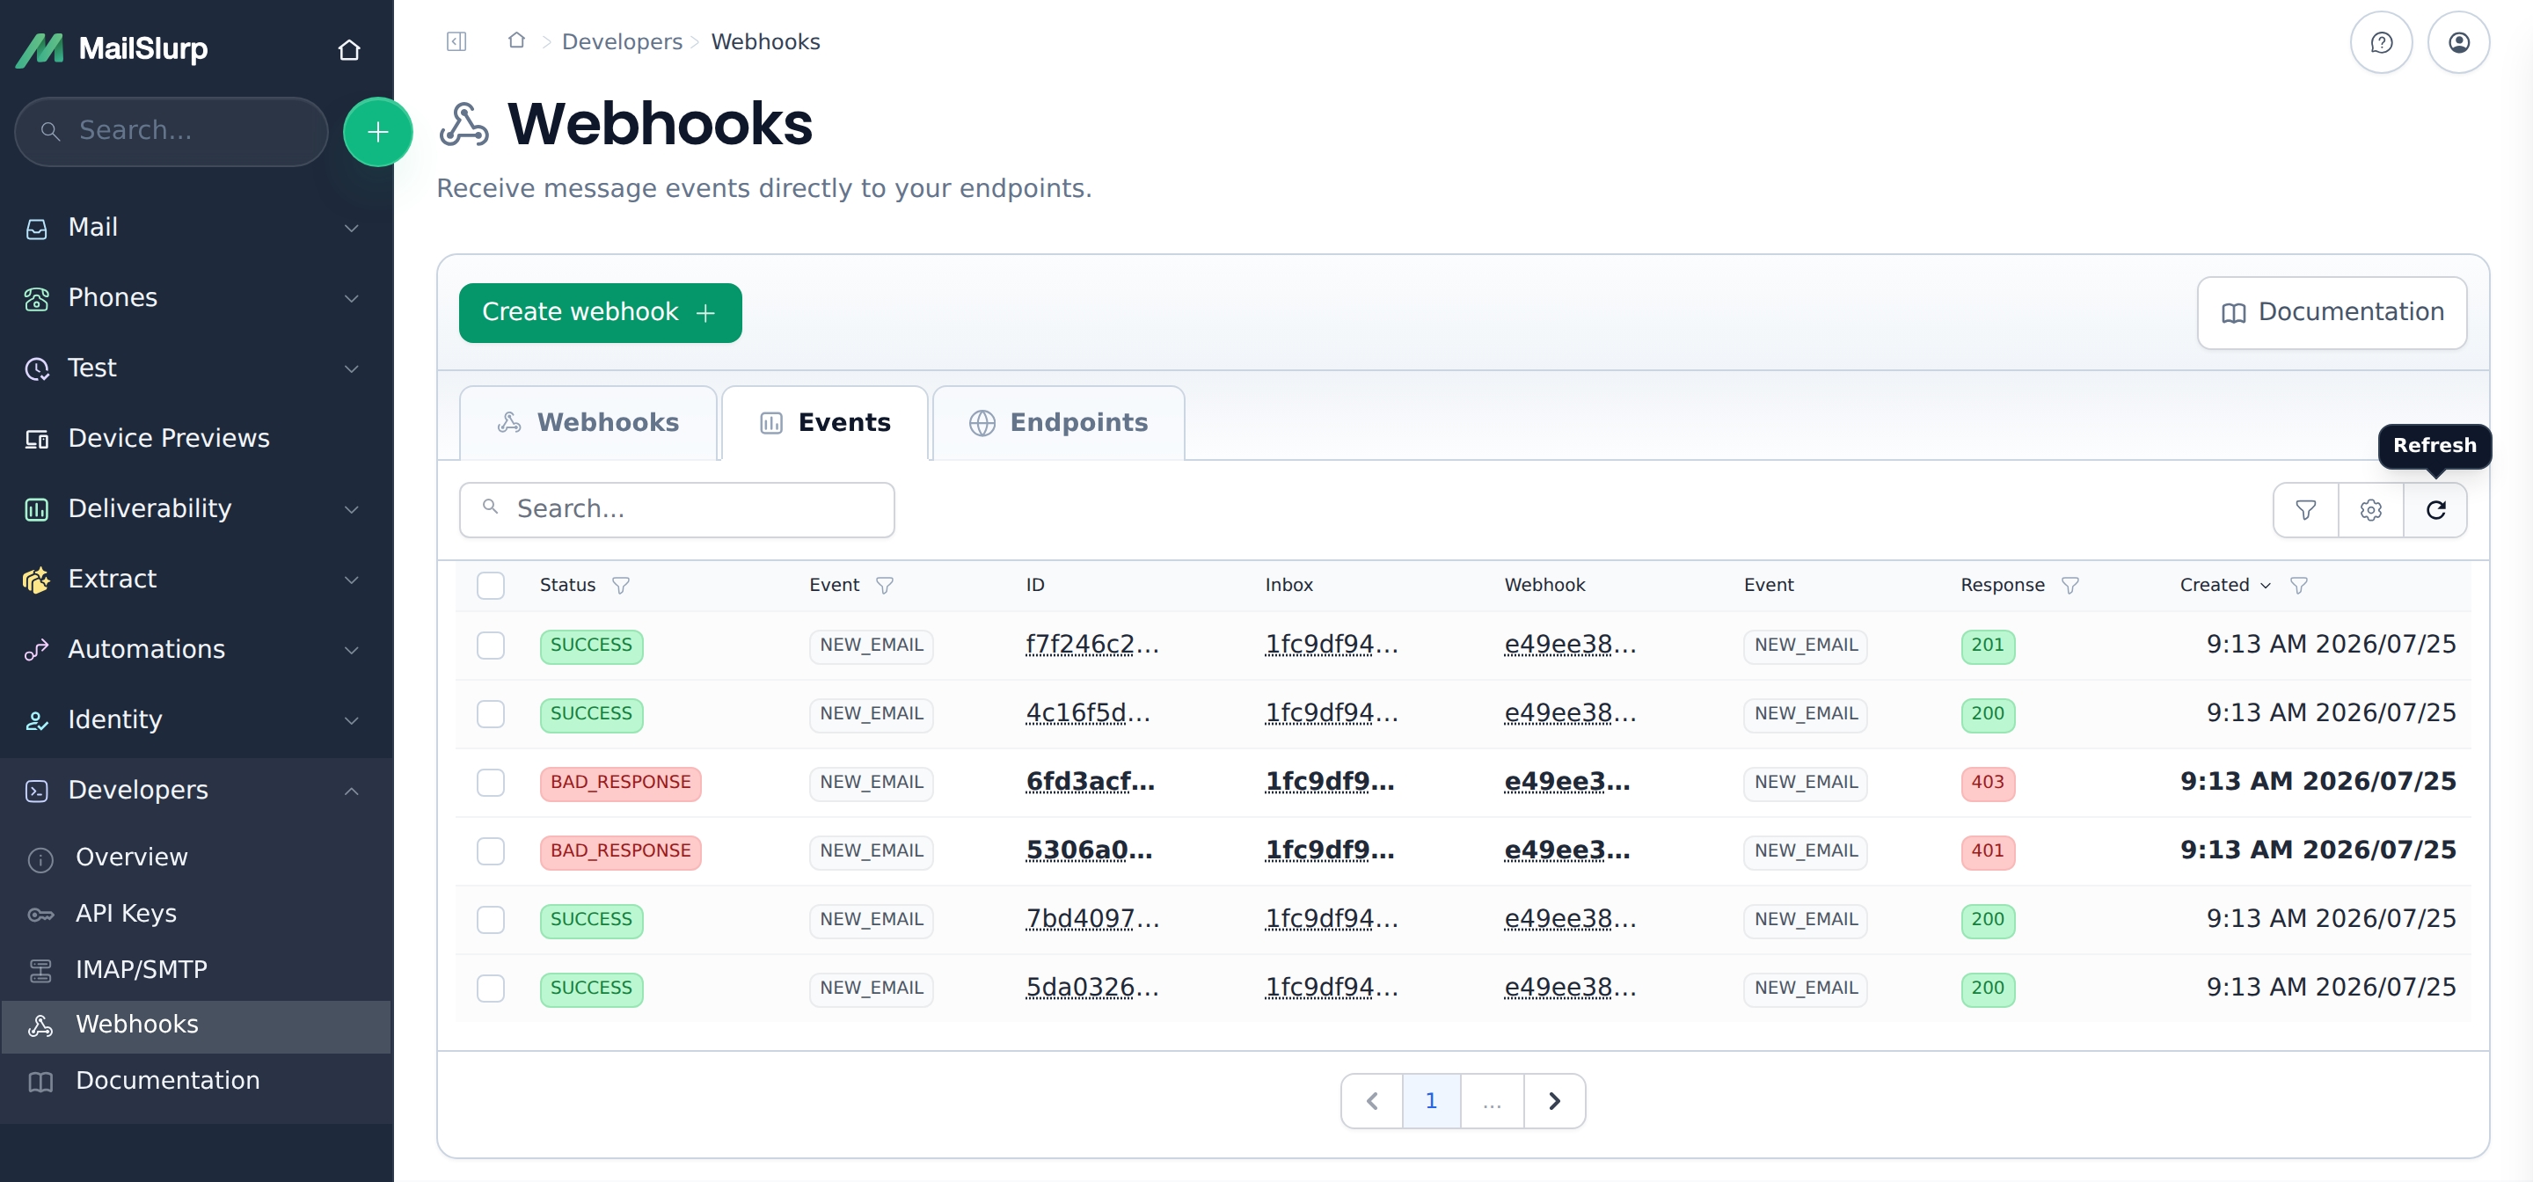
Task: Open the Documentation button
Action: click(x=2332, y=313)
